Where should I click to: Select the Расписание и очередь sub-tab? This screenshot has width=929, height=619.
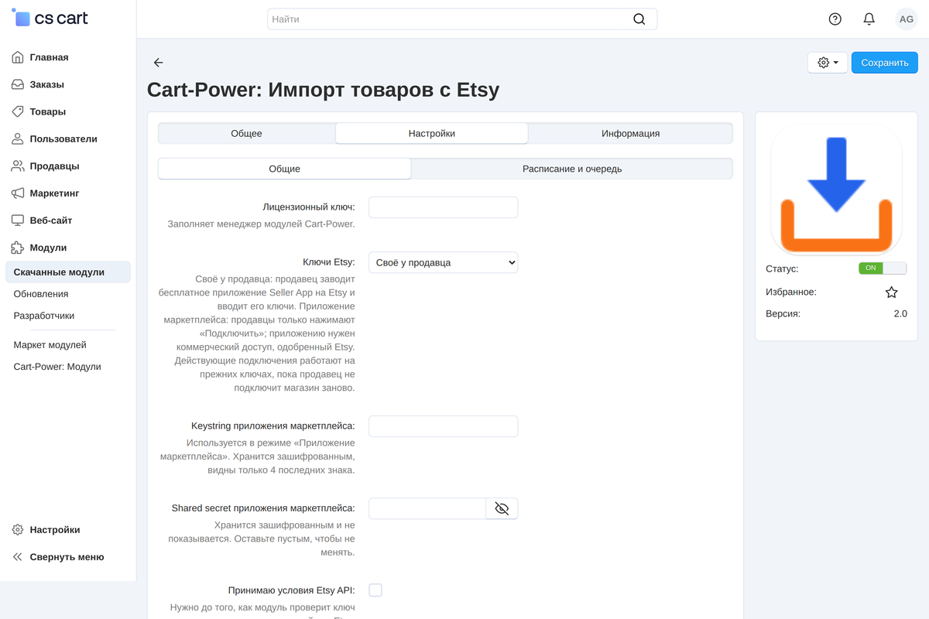pos(572,169)
